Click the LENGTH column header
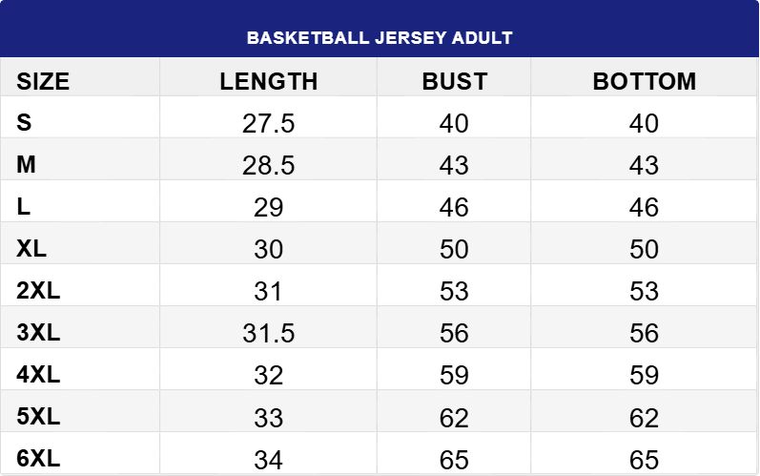The width and height of the screenshot is (760, 476). click(269, 81)
